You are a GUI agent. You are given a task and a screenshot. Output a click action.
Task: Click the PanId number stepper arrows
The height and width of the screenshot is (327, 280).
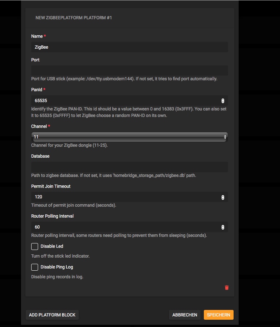(223, 101)
